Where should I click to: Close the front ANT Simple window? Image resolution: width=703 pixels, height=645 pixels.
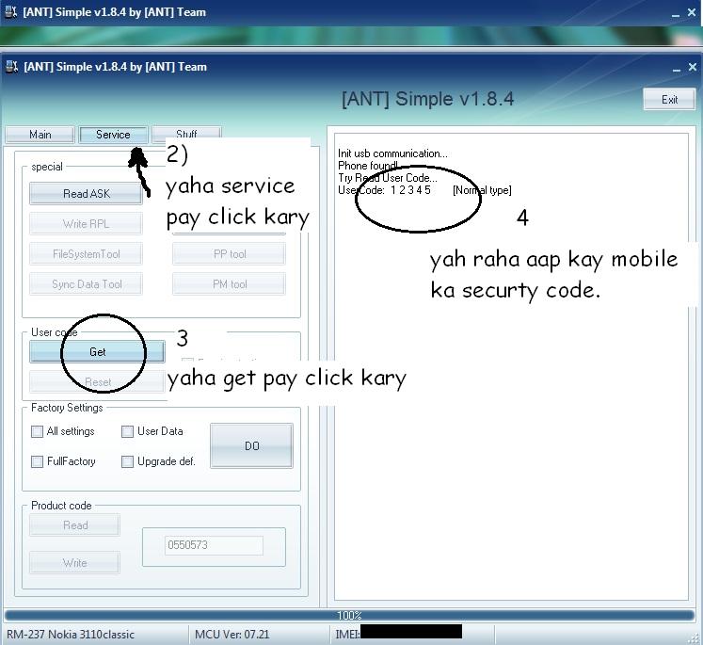(x=693, y=67)
